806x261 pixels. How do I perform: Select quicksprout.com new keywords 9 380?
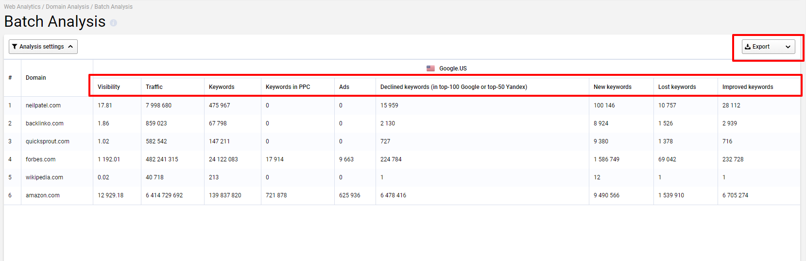coord(601,141)
